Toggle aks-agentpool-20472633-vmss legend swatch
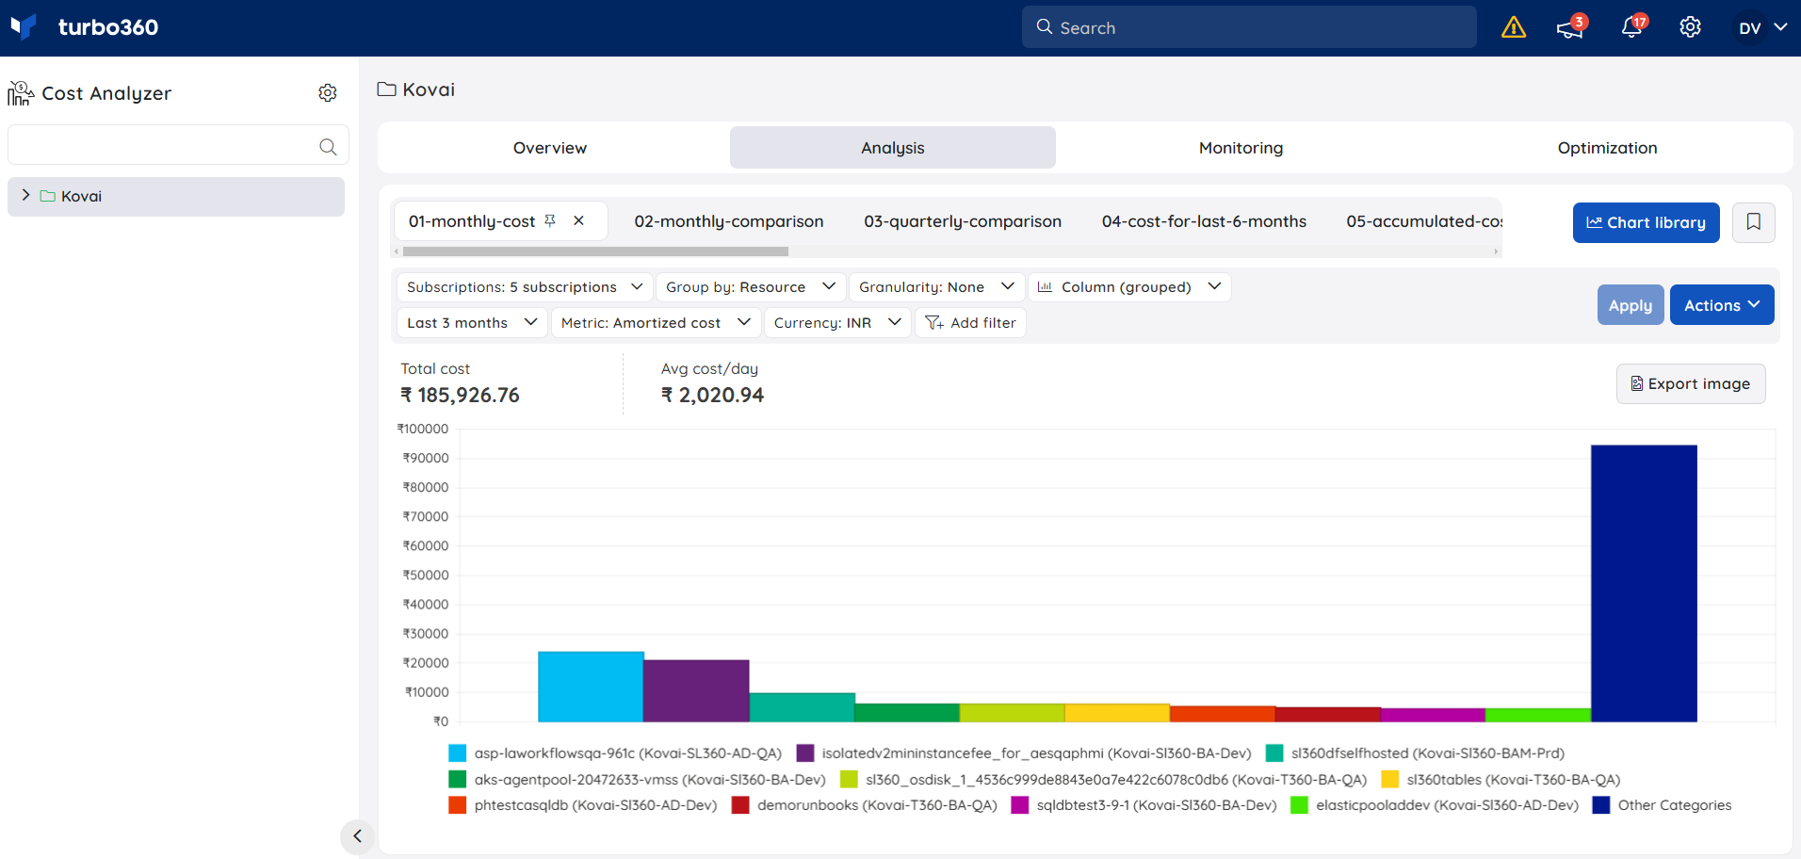 [x=458, y=779]
